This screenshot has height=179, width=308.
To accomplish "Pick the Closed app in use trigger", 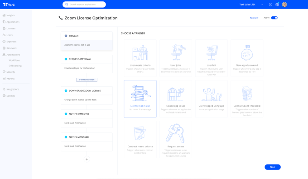I will pyautogui.click(x=176, y=99).
